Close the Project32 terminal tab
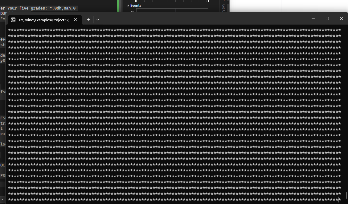The width and height of the screenshot is (348, 204). click(x=76, y=19)
